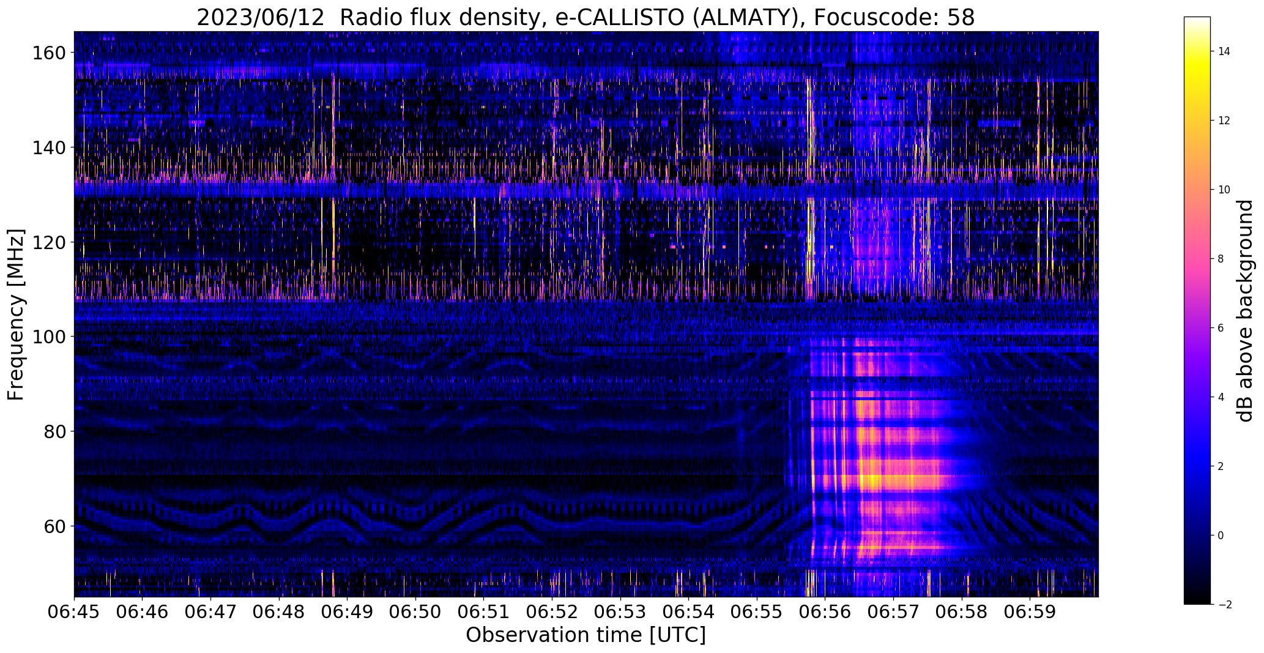This screenshot has width=1264, height=653.
Task: Click the 'Frequency [MHz]' axis label
Action: coord(16,315)
